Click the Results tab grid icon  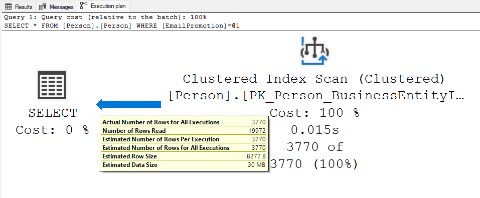point(8,7)
